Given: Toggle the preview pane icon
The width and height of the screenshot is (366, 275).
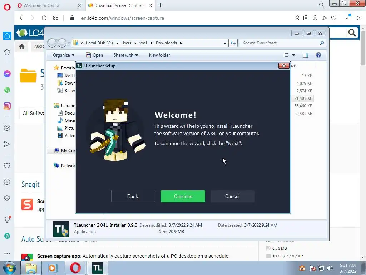Looking at the screenshot, I should (306, 55).
